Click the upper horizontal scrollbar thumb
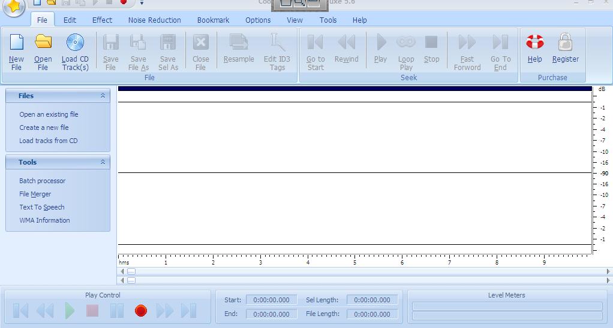 pos(131,271)
